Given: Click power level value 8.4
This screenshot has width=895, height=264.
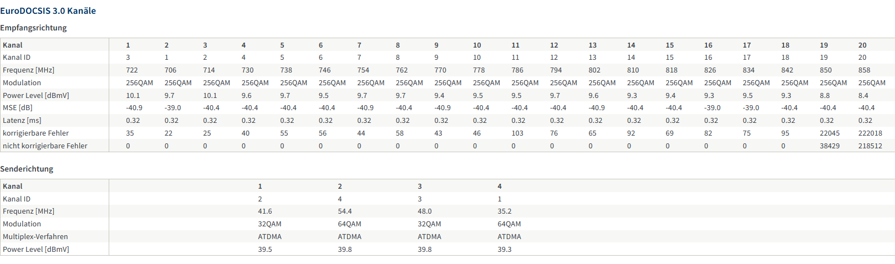Looking at the screenshot, I should [x=863, y=96].
